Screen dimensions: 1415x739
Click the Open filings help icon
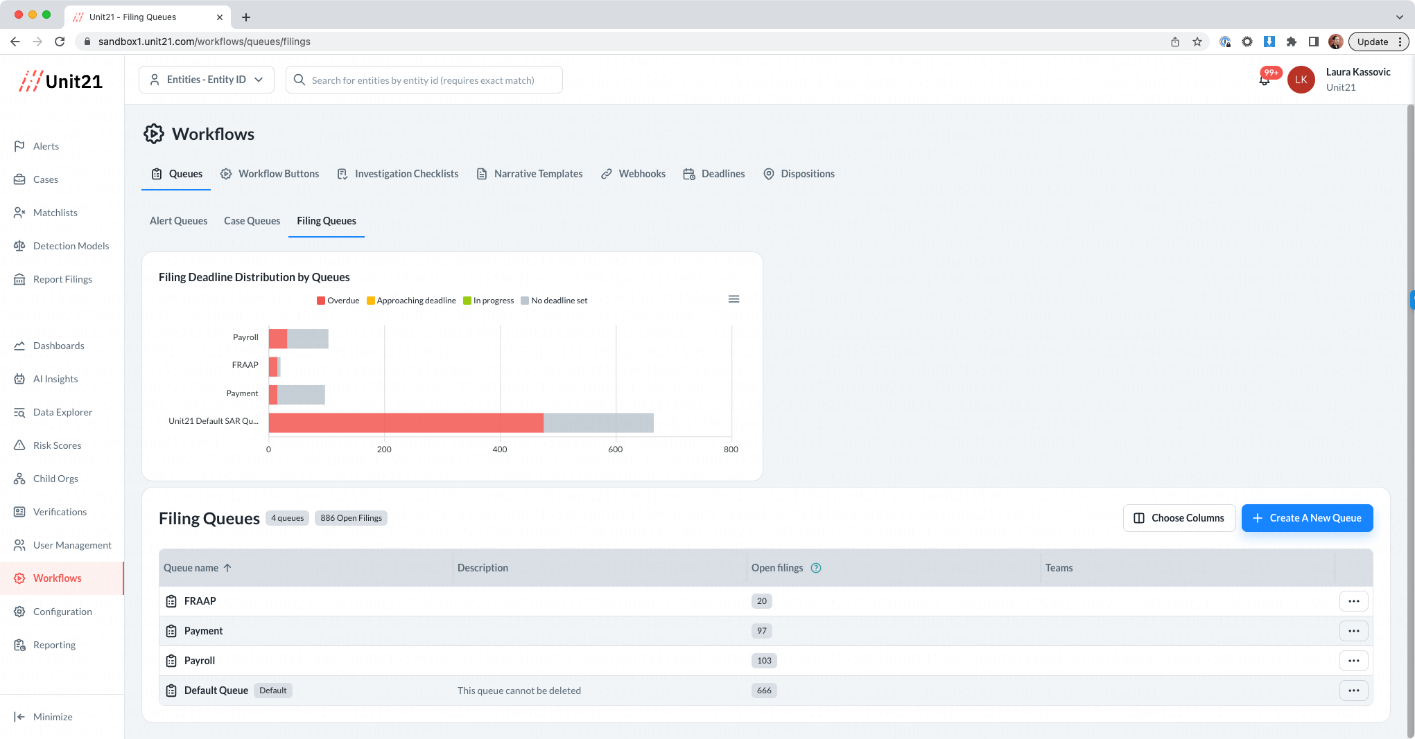pyautogui.click(x=816, y=568)
